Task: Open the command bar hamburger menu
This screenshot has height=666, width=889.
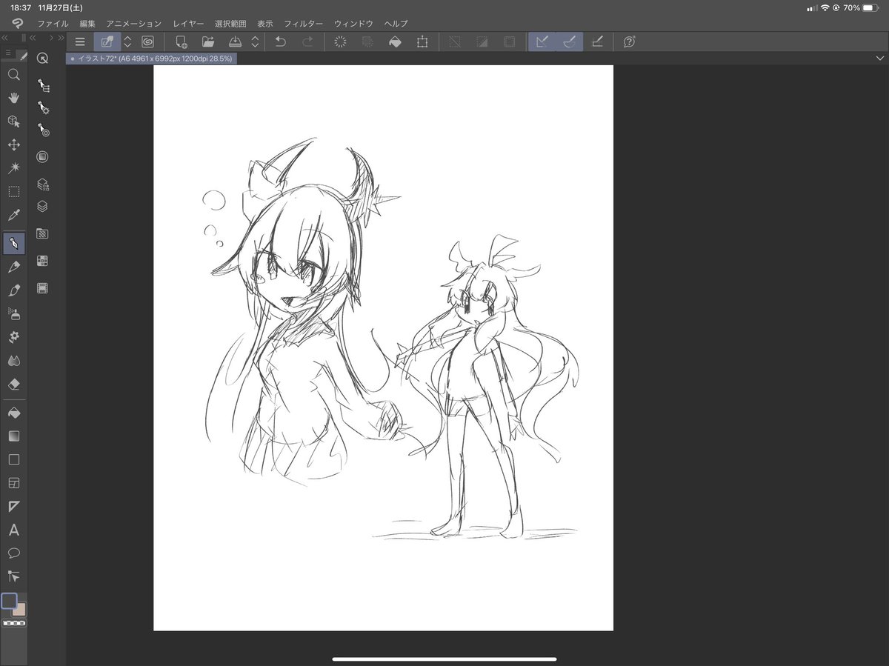Action: point(80,42)
